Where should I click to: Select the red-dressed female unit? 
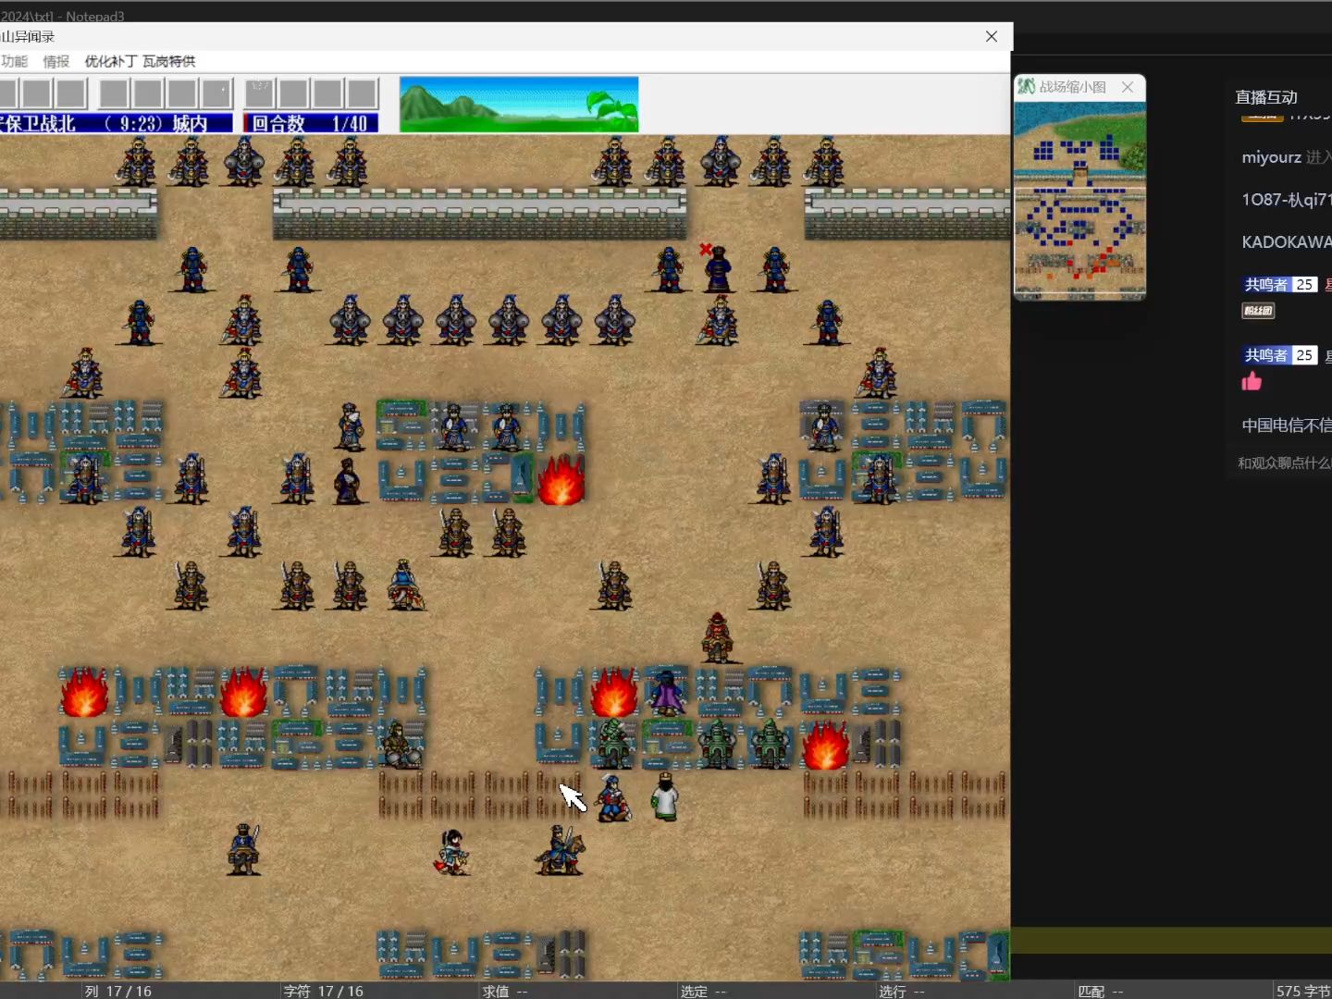[452, 852]
